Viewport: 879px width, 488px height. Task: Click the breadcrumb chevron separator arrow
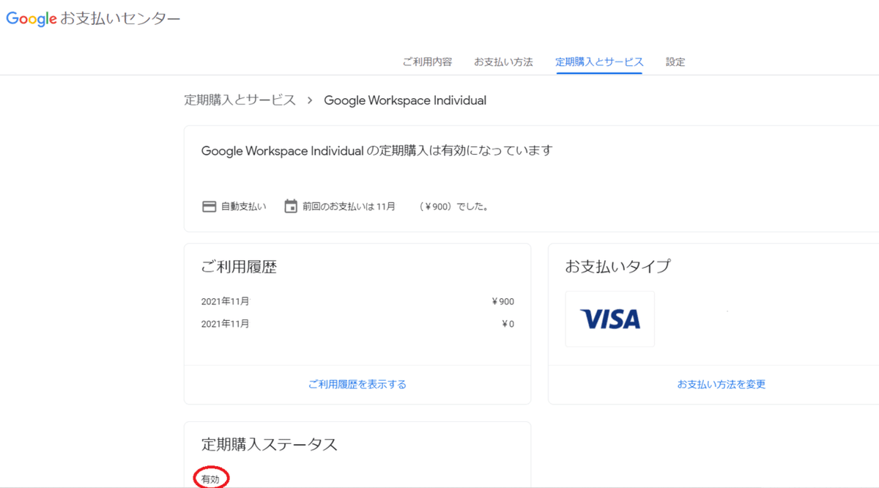point(310,100)
